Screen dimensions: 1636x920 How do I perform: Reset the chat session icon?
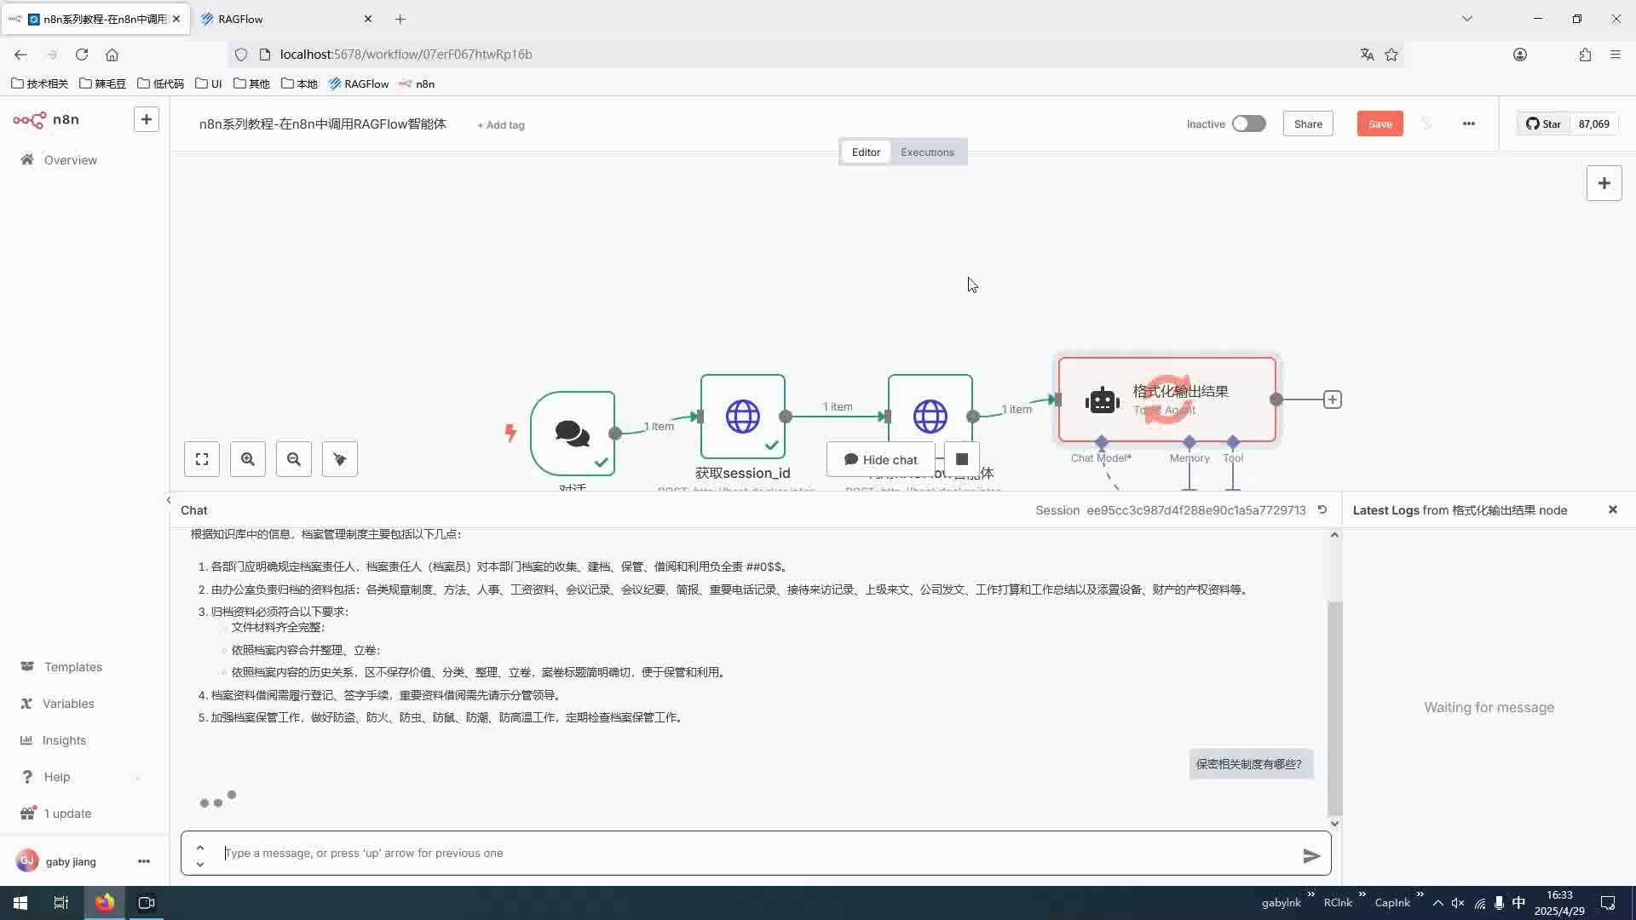[x=1322, y=509]
